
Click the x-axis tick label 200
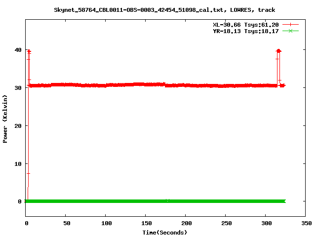[187, 223]
